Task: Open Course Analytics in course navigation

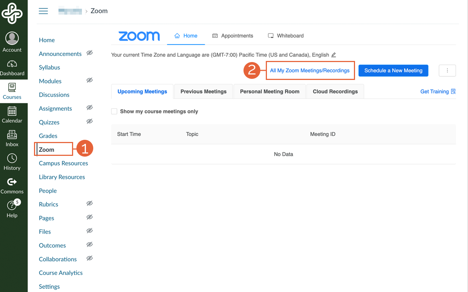Action: [61, 273]
